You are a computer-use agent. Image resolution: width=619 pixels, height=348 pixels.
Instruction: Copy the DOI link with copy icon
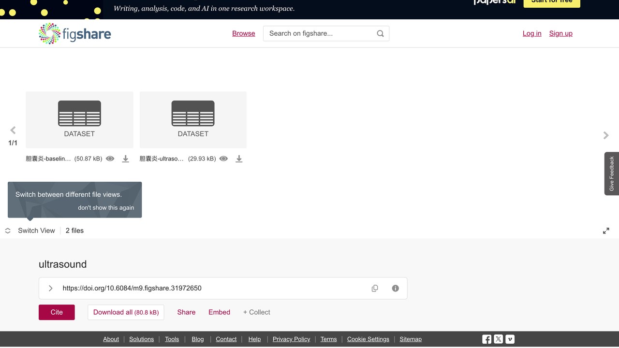click(375, 288)
